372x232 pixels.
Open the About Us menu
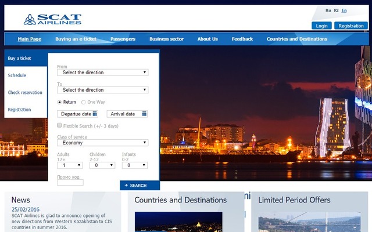[x=208, y=39]
